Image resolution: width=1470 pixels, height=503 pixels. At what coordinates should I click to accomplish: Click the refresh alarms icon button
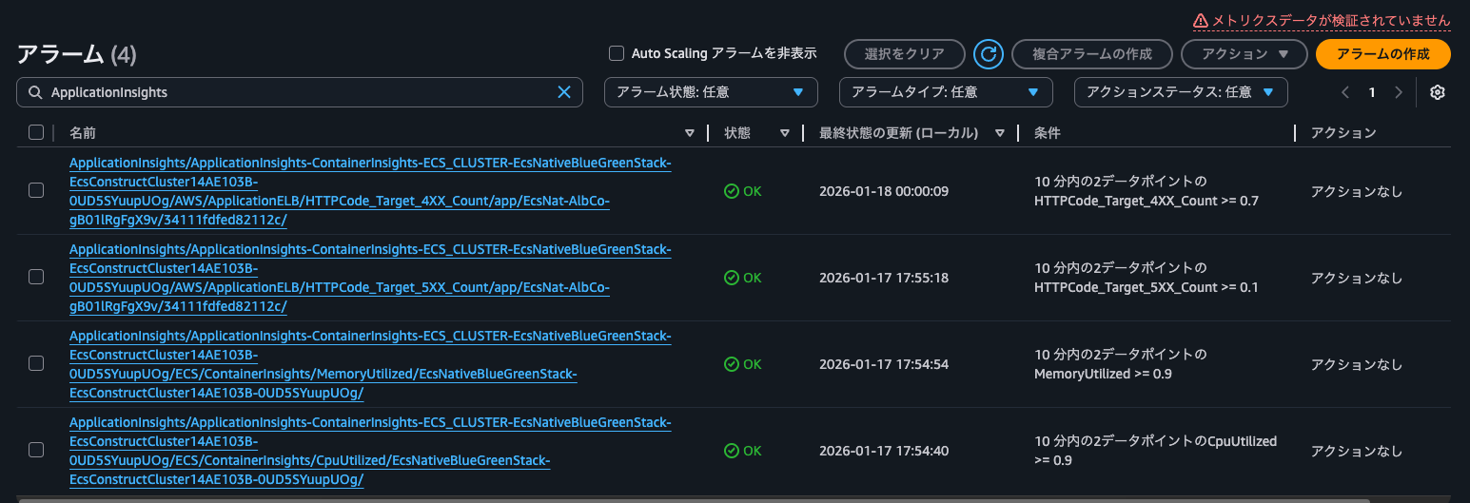click(x=989, y=54)
